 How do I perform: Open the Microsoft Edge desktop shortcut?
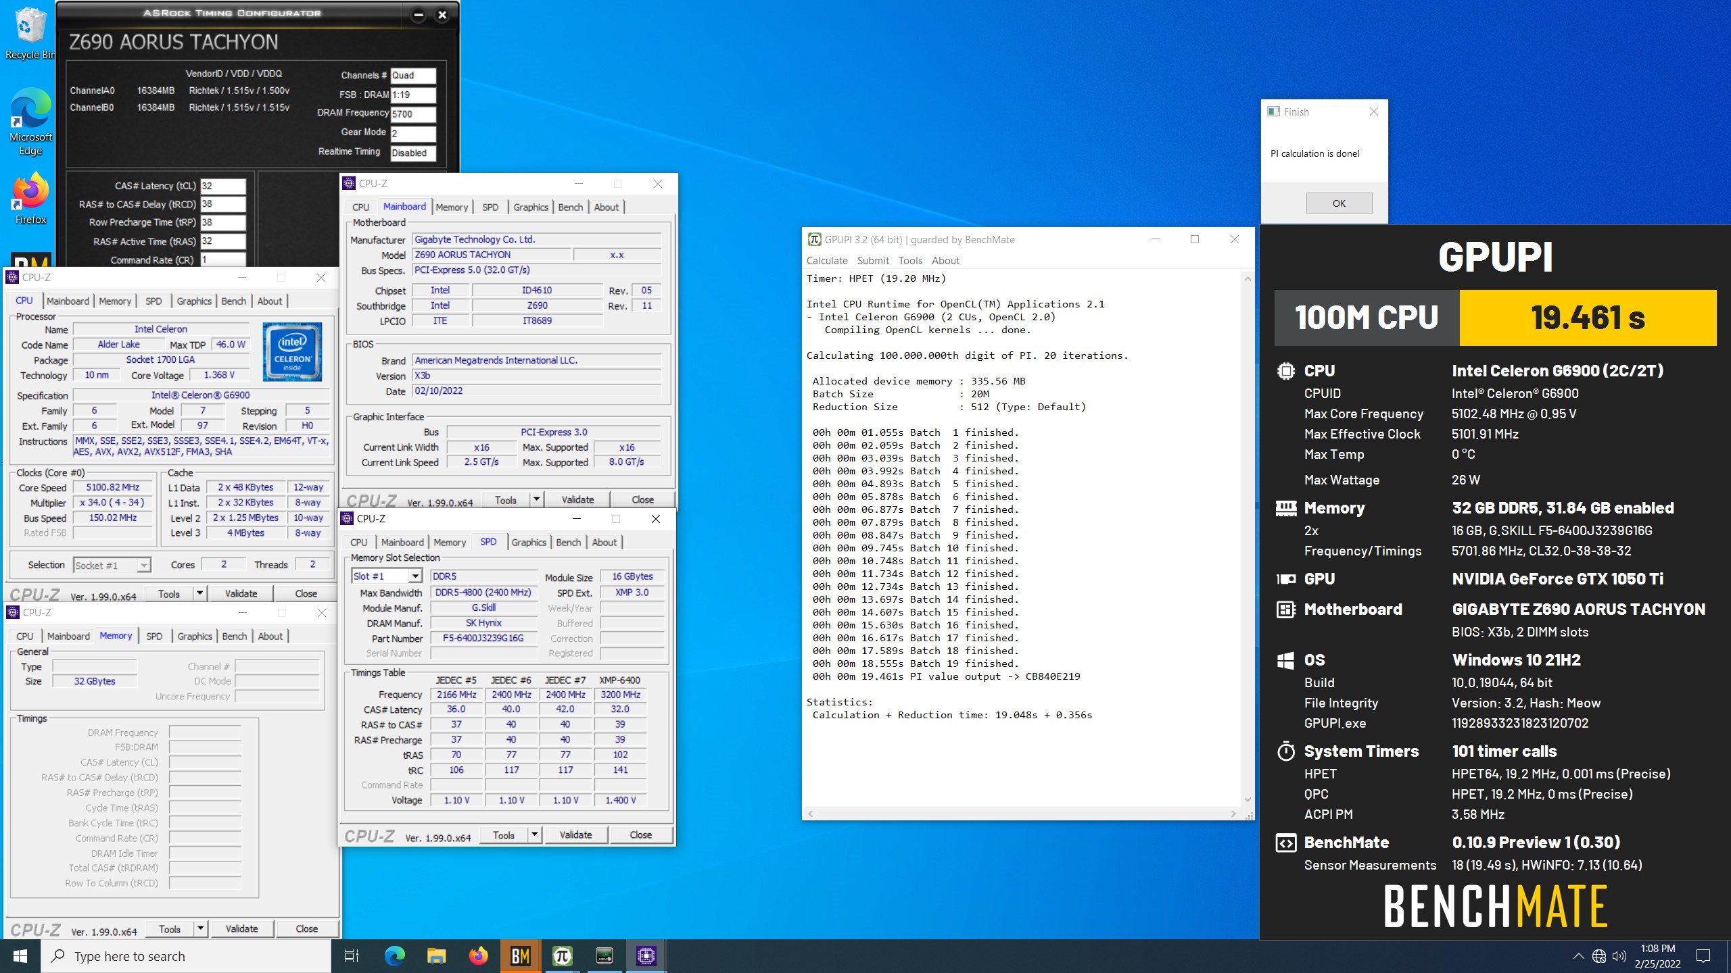pos(30,122)
